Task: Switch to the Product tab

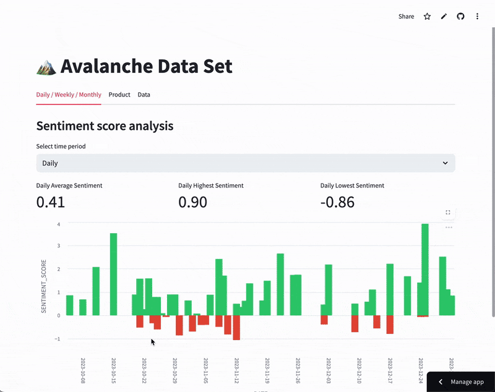Action: (x=119, y=95)
